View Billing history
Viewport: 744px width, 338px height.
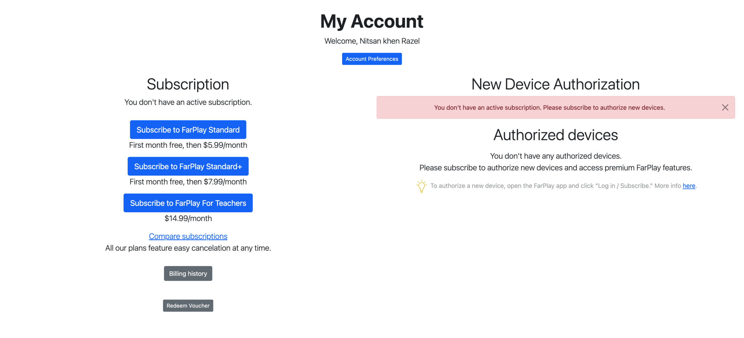(x=188, y=273)
